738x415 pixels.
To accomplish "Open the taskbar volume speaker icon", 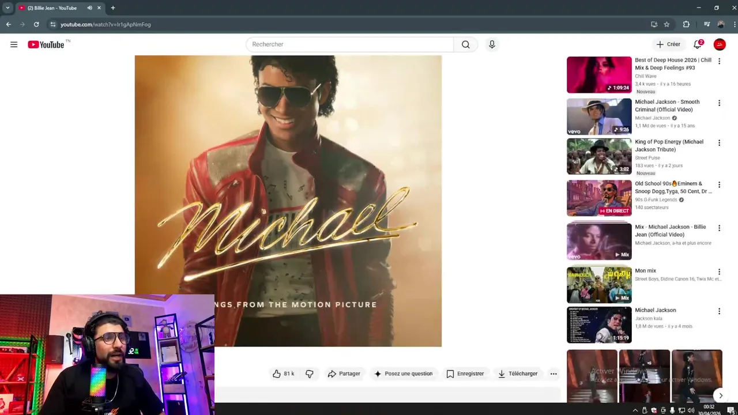I will [691, 410].
